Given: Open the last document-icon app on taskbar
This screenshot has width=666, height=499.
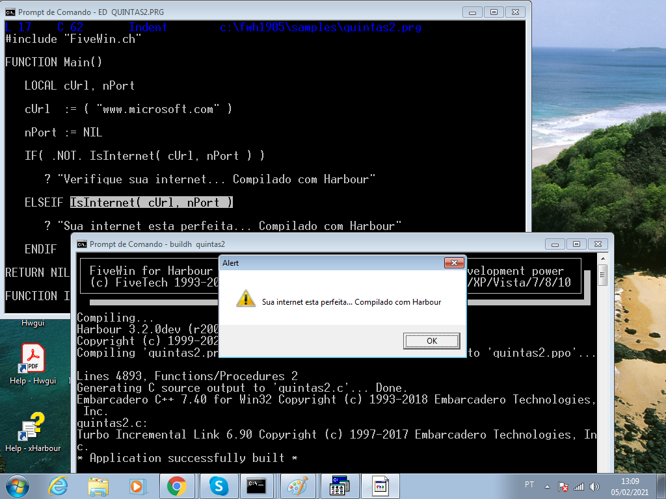Looking at the screenshot, I should (x=380, y=486).
